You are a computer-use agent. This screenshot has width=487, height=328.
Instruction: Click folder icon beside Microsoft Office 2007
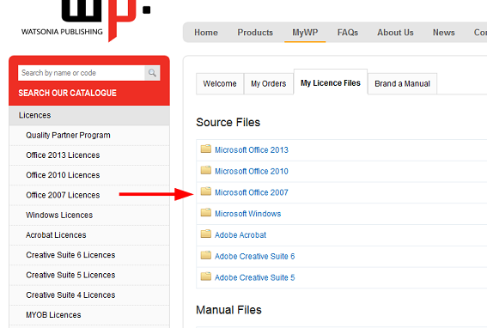pos(206,191)
